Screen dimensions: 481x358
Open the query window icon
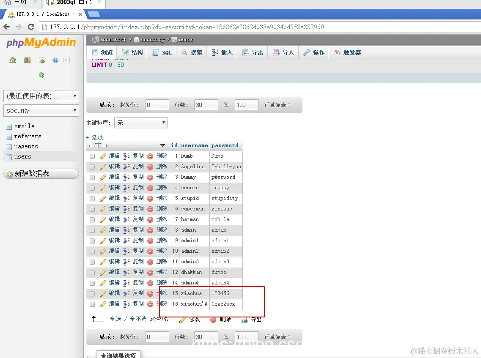(x=42, y=60)
